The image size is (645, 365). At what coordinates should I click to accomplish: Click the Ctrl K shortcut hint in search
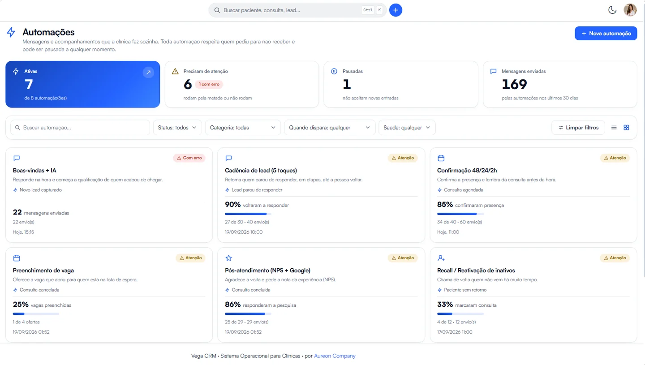pos(373,10)
